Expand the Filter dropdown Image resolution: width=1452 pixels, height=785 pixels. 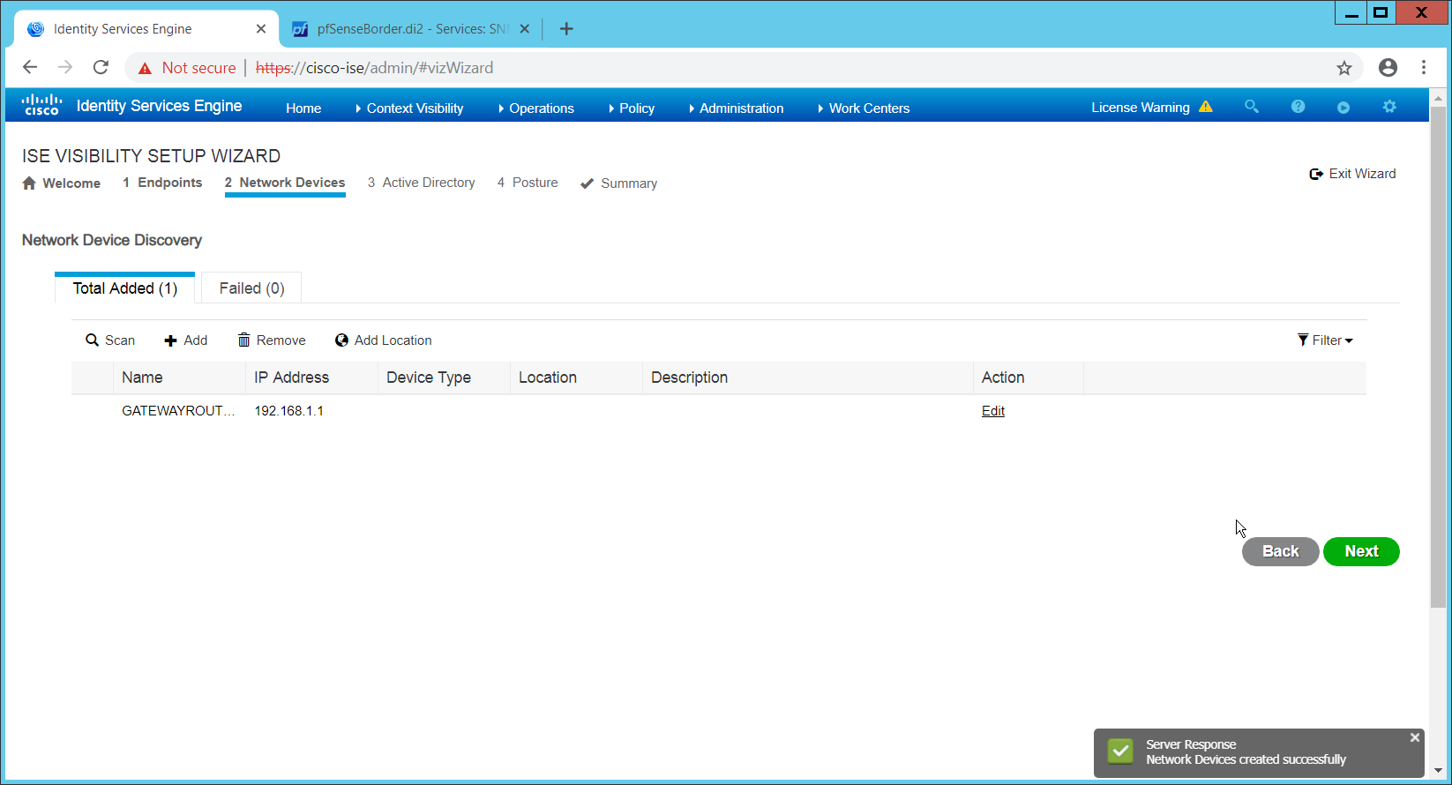coord(1325,340)
